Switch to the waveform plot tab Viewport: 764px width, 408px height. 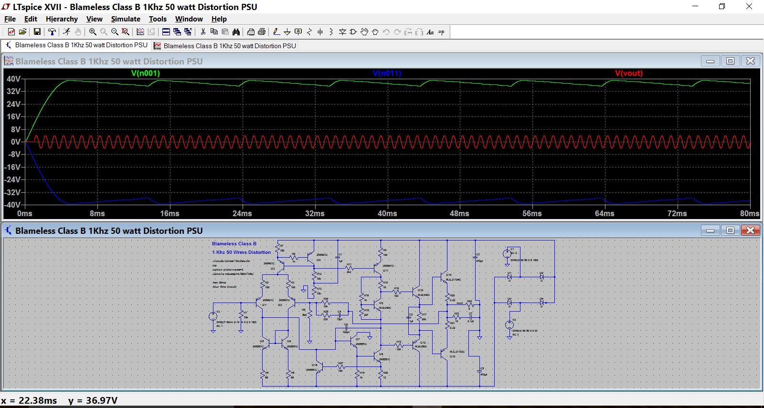coord(225,46)
